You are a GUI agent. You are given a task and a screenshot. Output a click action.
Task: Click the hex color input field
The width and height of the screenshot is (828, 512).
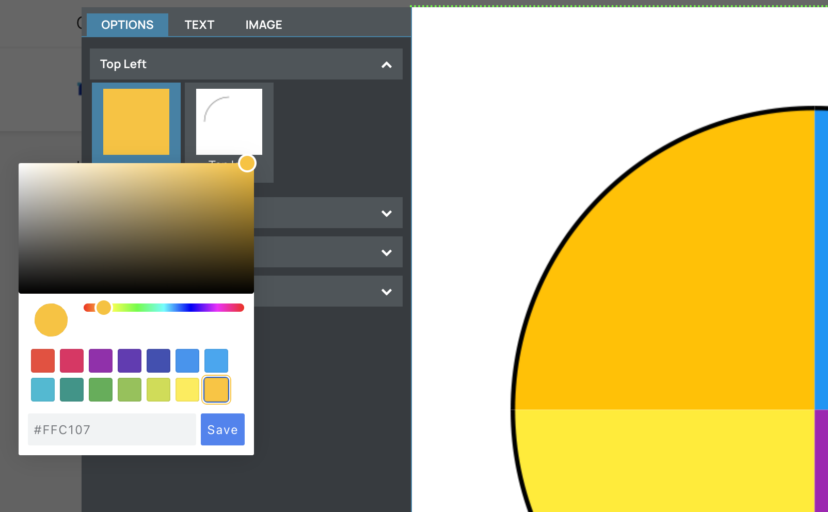coord(112,429)
